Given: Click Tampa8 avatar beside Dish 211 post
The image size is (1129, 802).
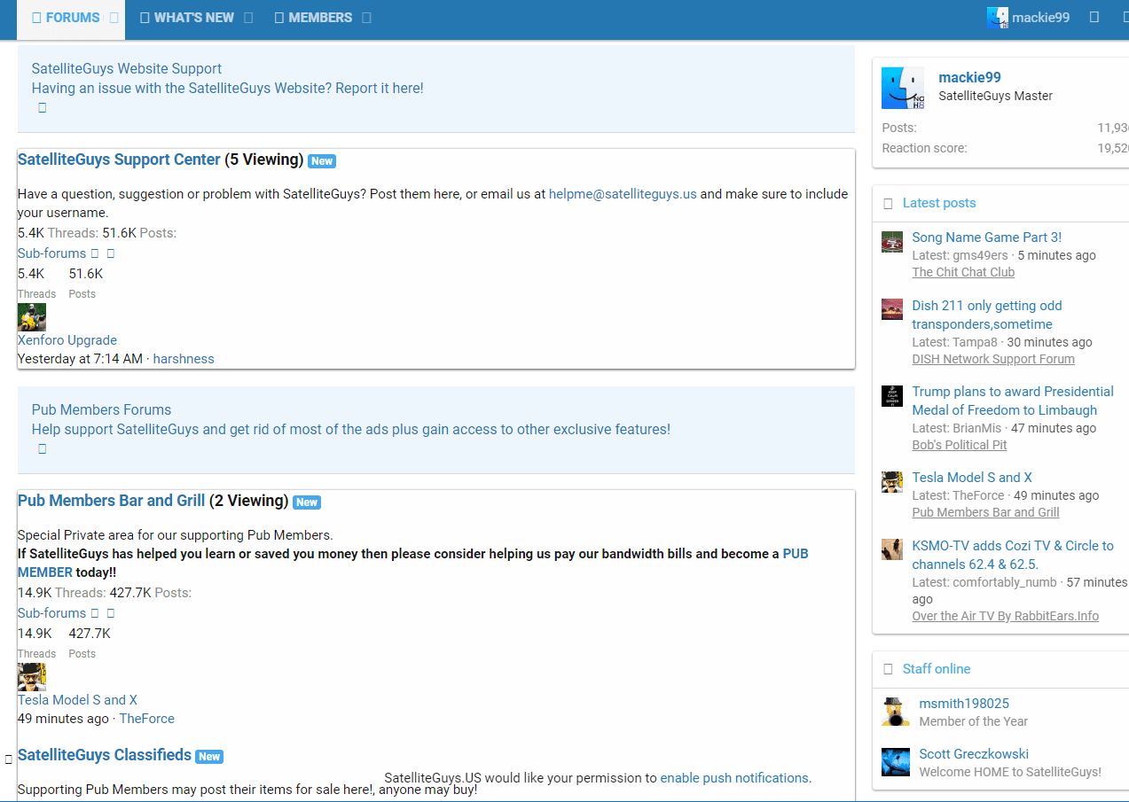Looking at the screenshot, I should [x=891, y=309].
